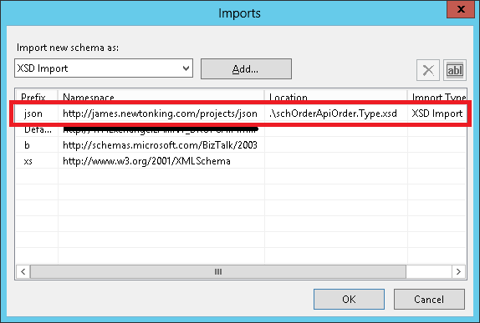The width and height of the screenshot is (480, 323).
Task: Click the horizontal scrollbar right arrow
Action: [458, 271]
